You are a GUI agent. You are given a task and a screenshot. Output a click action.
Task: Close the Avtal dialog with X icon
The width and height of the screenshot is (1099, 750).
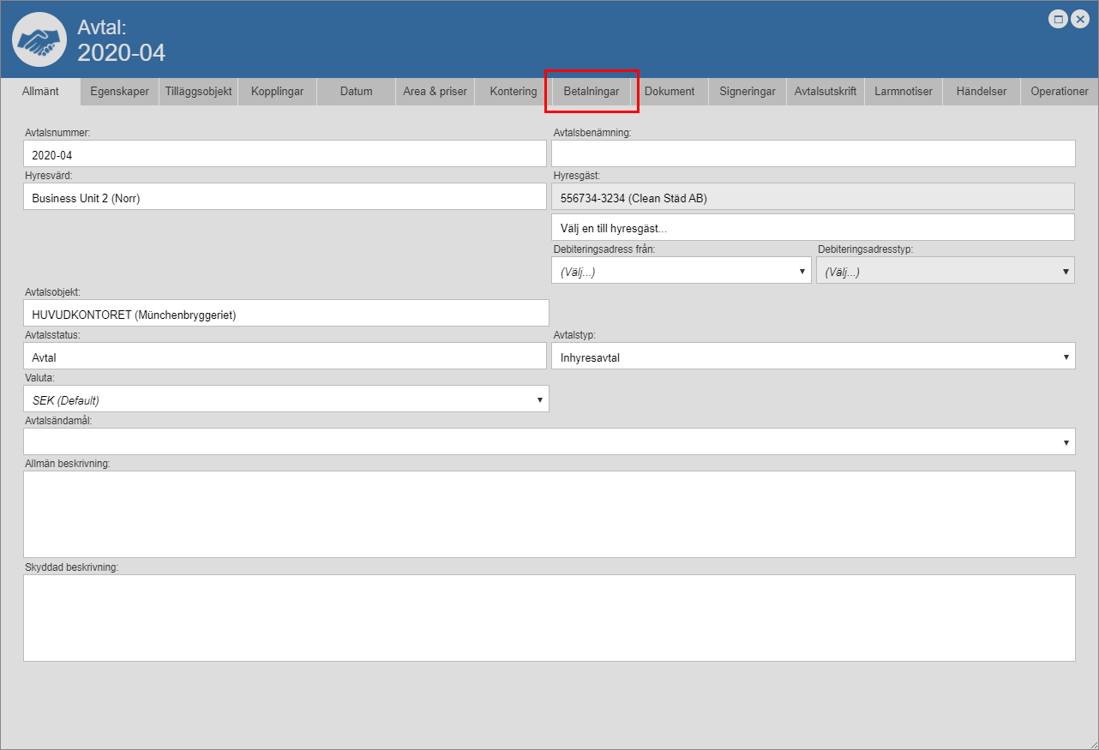(x=1079, y=19)
